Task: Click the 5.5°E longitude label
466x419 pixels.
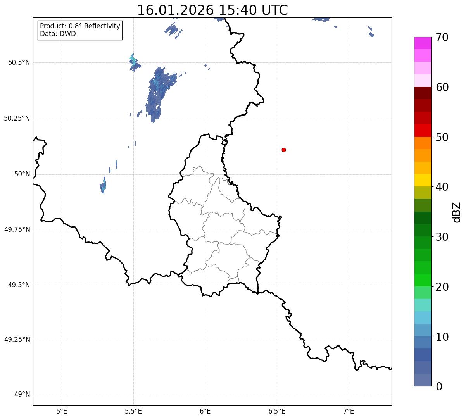Action: (x=133, y=411)
